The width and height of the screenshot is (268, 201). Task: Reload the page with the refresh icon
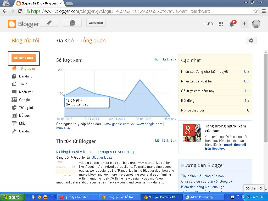20,11
